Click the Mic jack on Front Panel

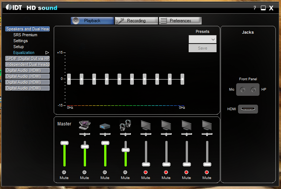point(242,90)
